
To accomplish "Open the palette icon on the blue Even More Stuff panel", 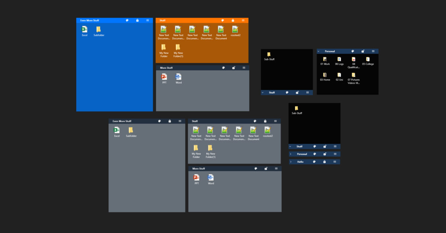I will (127, 20).
